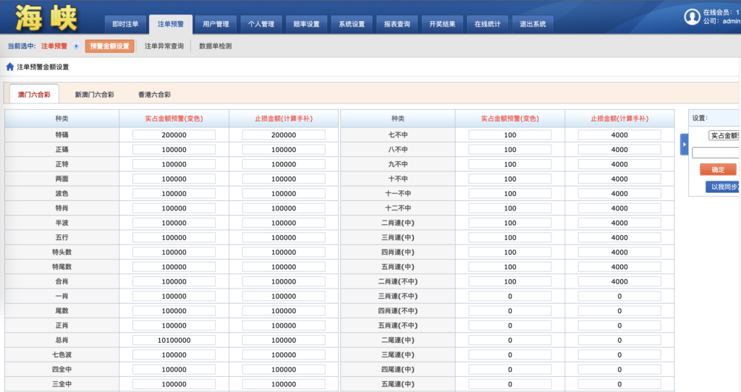This screenshot has width=741, height=392.
Task: Click the blue arrow icon after 注单预警 breadcrumb
Action: point(77,46)
